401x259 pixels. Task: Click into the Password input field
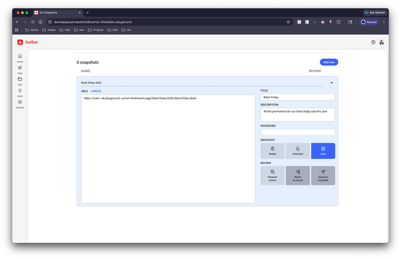click(298, 132)
